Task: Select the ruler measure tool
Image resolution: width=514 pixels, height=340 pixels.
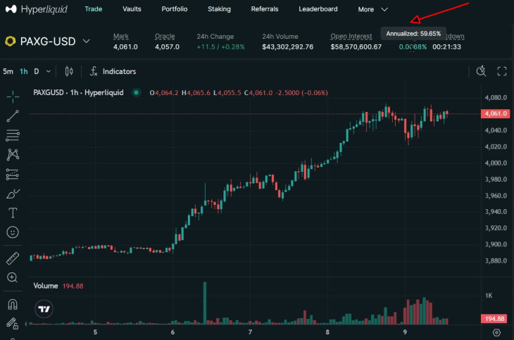Action: pyautogui.click(x=12, y=258)
